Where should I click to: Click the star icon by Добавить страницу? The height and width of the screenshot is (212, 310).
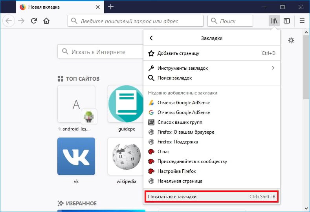[x=151, y=53]
